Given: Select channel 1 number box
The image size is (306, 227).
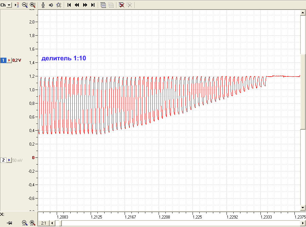Looking at the screenshot, I should coord(3,60).
